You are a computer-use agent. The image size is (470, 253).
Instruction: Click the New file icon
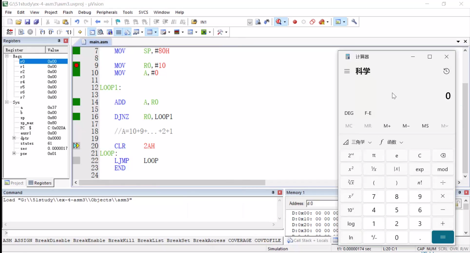coord(10,22)
